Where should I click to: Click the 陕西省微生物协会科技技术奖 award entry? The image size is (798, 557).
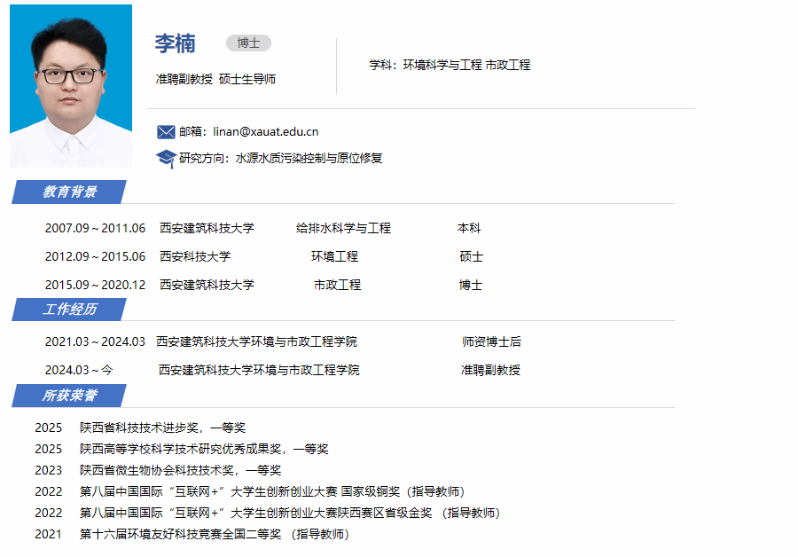click(x=180, y=470)
